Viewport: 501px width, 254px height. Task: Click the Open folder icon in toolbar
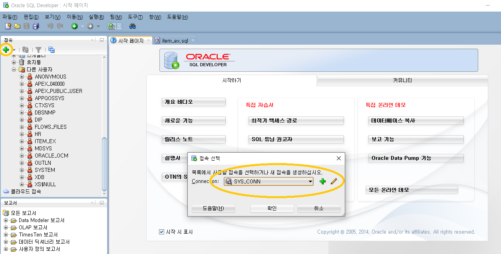17,26
